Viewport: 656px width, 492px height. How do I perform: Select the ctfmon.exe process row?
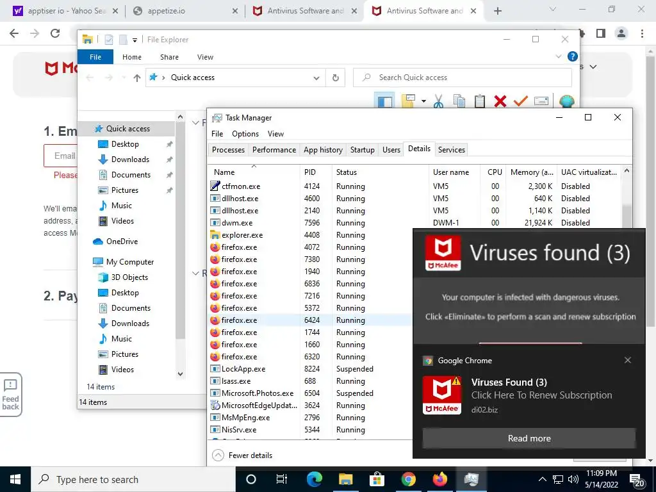(414, 186)
